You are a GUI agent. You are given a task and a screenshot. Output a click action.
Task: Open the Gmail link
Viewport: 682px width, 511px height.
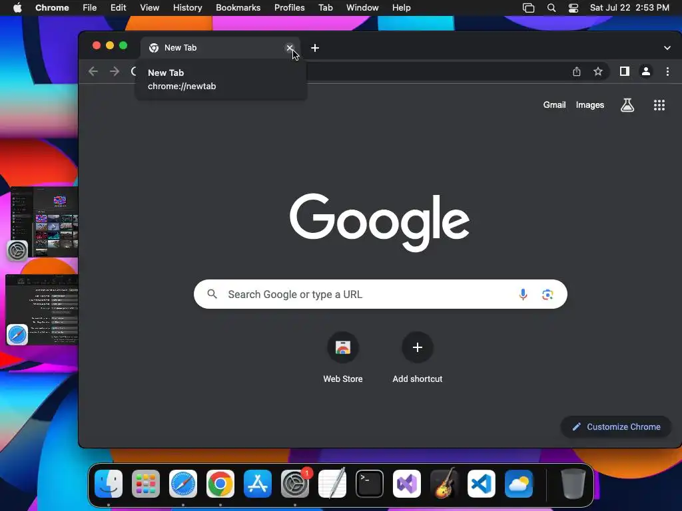coord(554,104)
